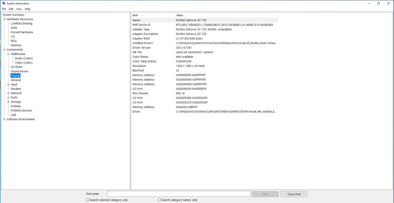The image size is (394, 203).
Task: Select the highlighted Display tree item
Action: tap(15, 76)
